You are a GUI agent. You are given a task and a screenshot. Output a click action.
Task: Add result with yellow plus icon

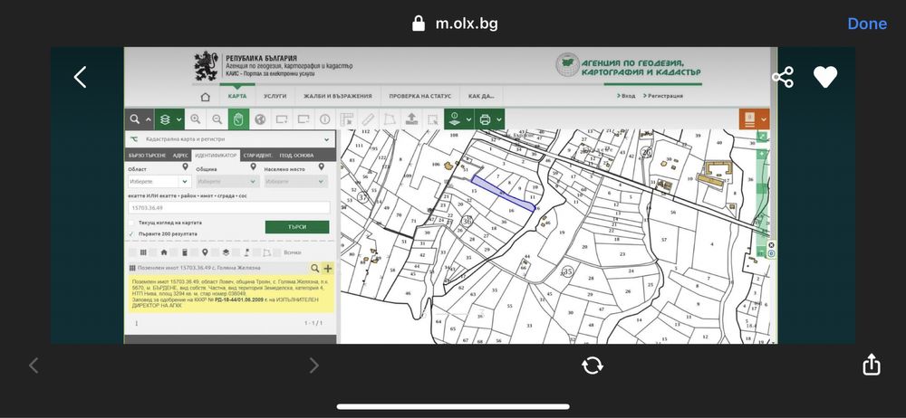(328, 268)
